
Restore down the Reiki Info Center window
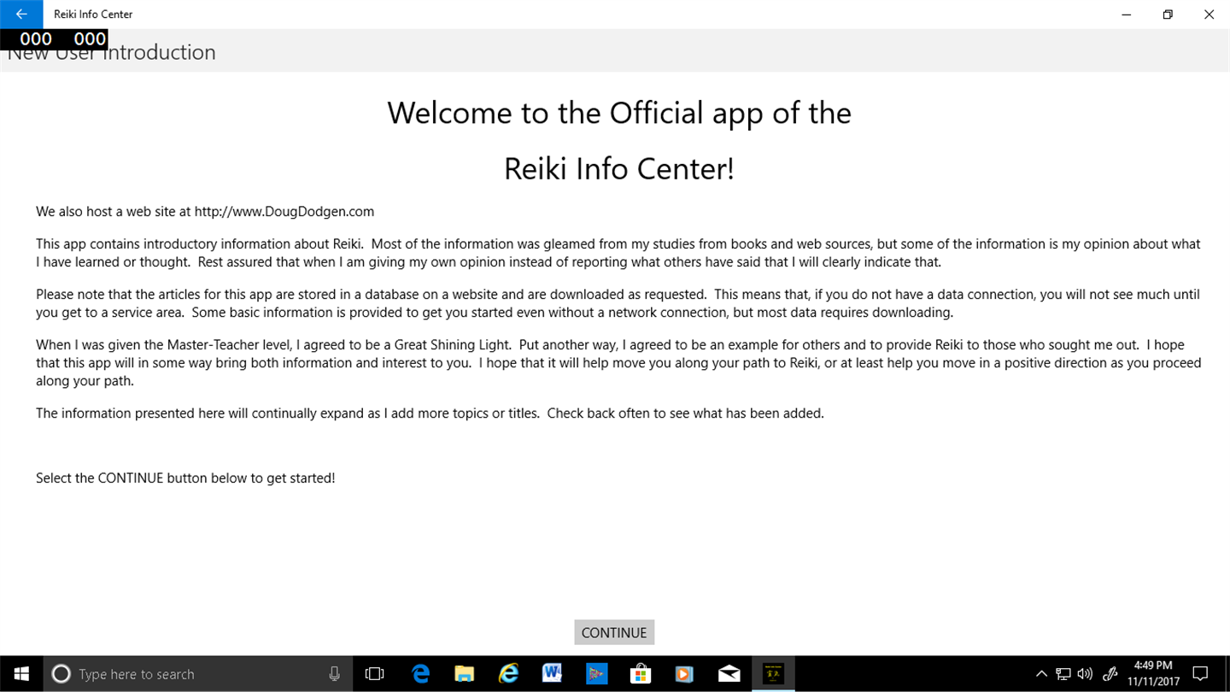coord(1168,15)
